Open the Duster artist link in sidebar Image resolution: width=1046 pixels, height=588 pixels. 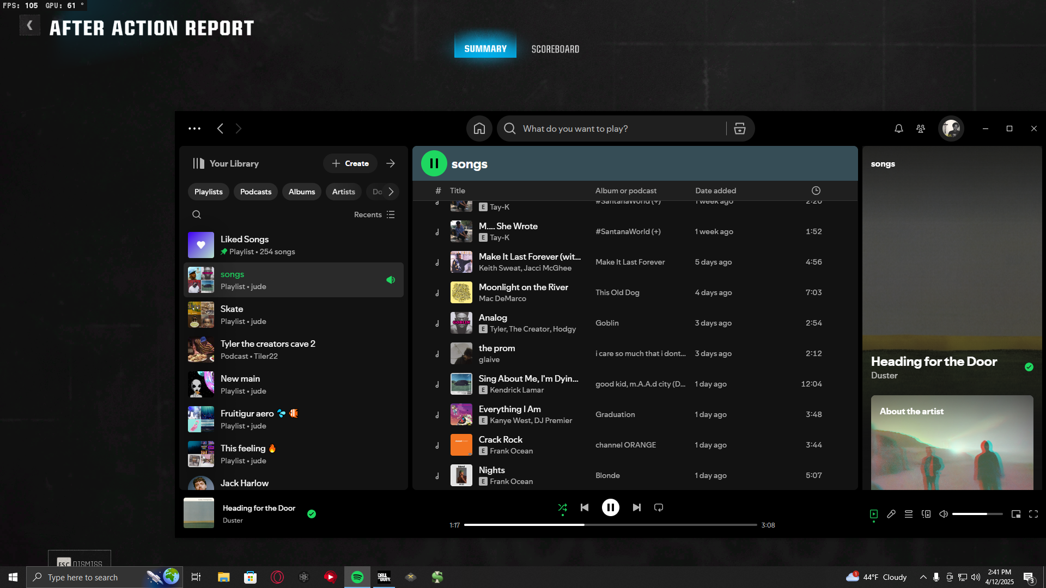(x=884, y=376)
